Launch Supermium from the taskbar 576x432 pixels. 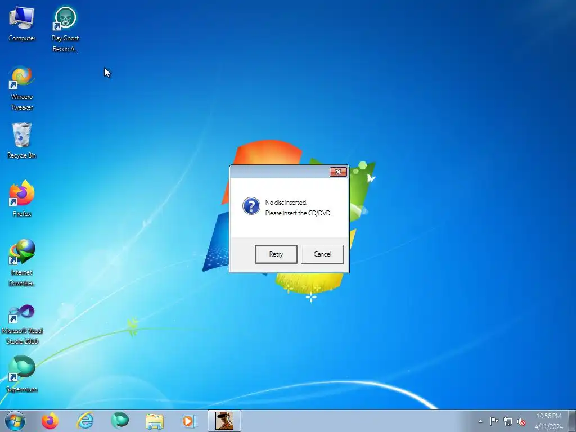tap(120, 421)
